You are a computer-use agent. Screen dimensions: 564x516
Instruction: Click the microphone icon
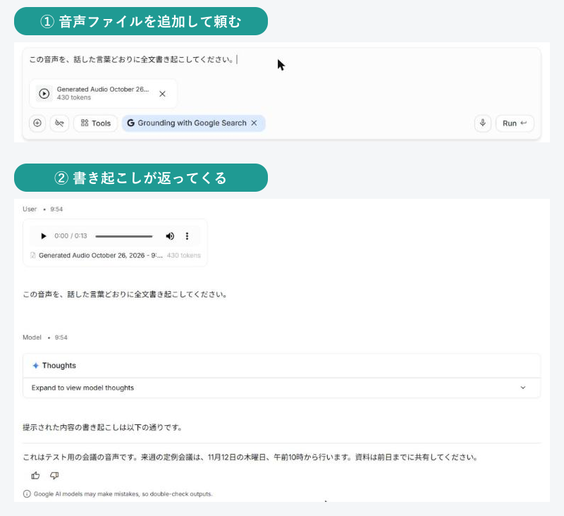point(483,123)
